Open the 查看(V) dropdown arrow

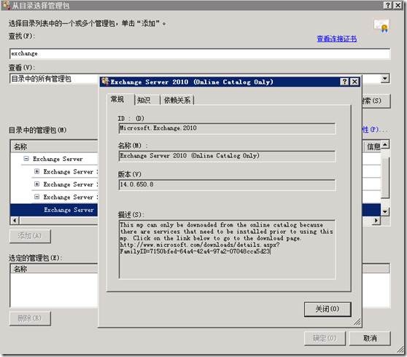pos(385,78)
